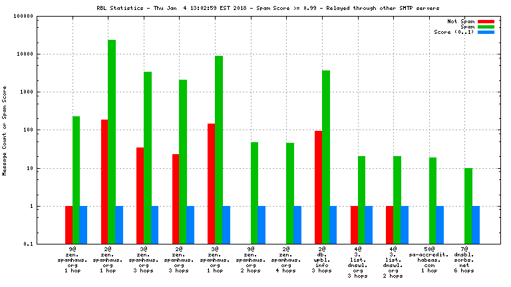Screen dimensions: 511x287
Task: Click green bar for sa-accredit.habeas.com
Action: (432, 201)
